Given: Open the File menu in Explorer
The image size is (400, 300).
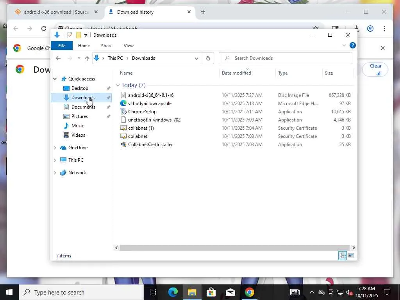Looking at the screenshot, I should (x=62, y=46).
